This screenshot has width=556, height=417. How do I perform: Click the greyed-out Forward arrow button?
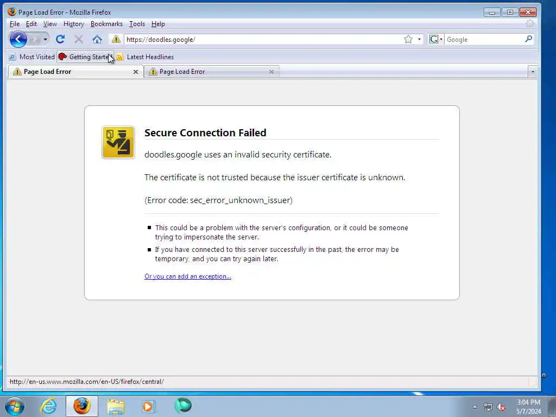coord(34,39)
